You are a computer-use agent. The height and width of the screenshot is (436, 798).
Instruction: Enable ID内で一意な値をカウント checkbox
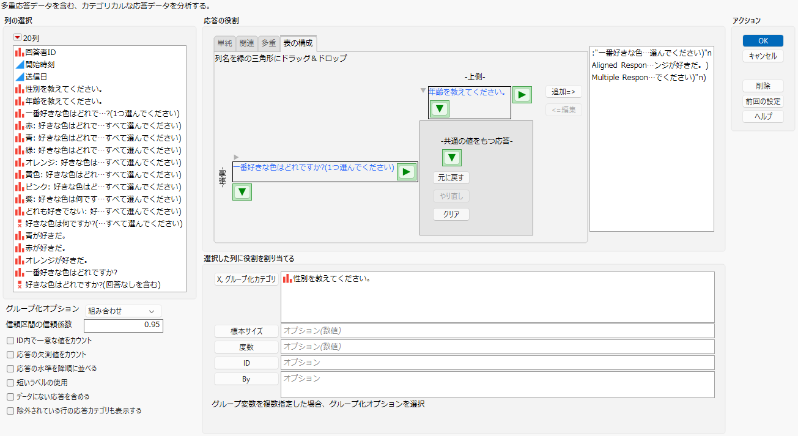click(10, 341)
